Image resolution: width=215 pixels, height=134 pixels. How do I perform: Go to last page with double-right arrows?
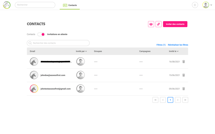tap(185, 100)
